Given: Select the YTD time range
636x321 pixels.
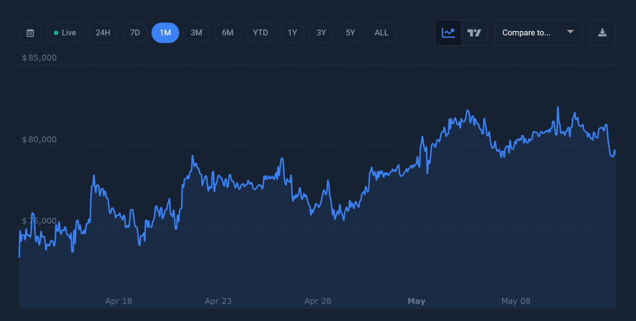Looking at the screenshot, I should (x=260, y=33).
